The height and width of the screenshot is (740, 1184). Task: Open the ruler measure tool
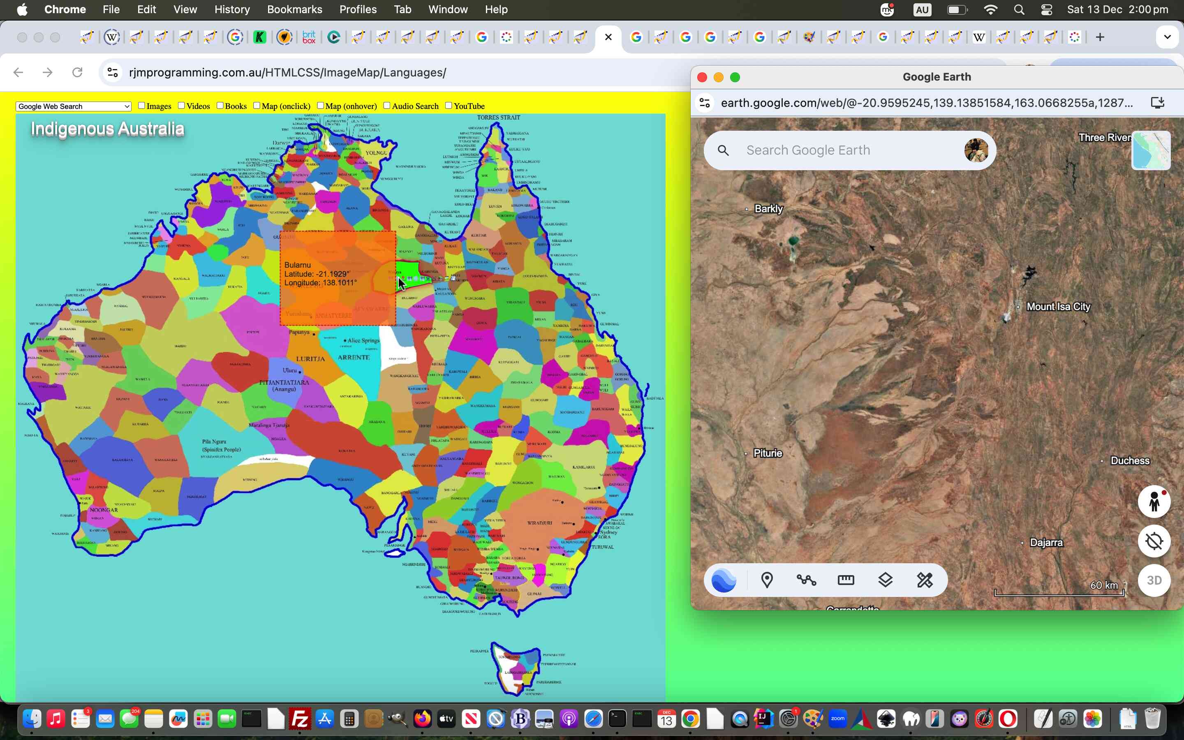click(846, 580)
